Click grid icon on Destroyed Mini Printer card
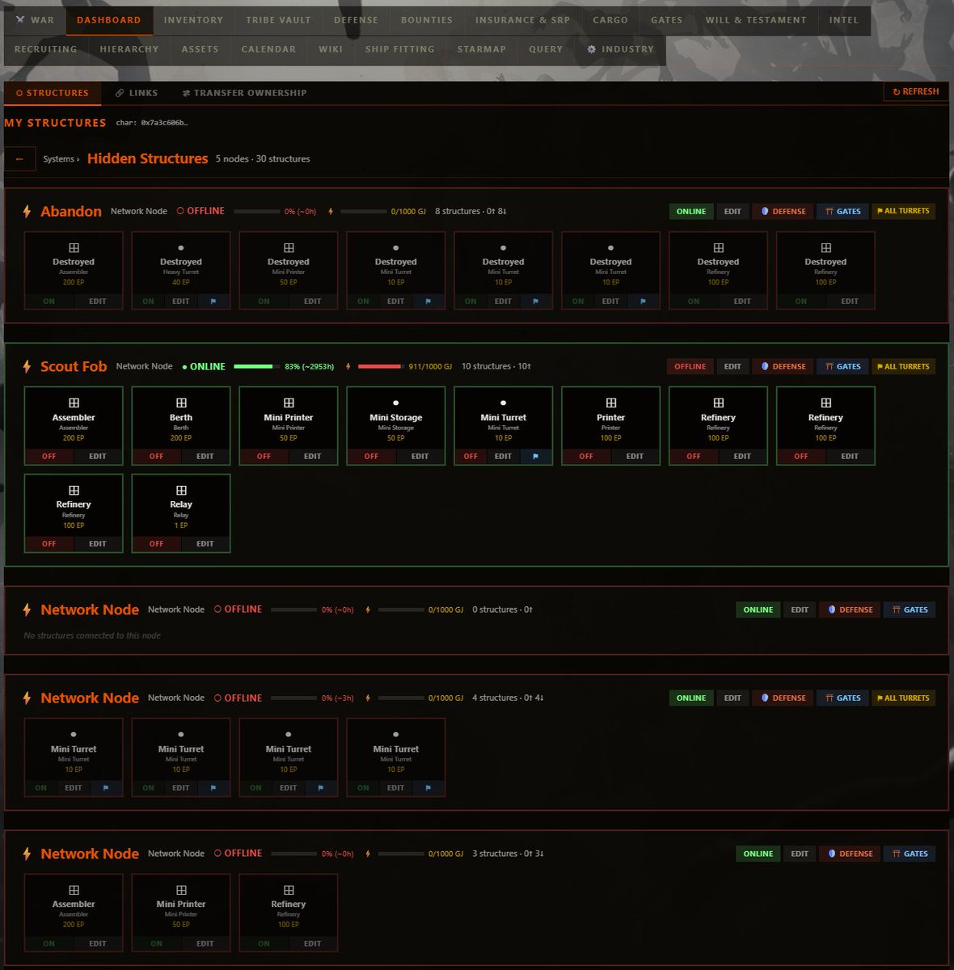Viewport: 954px width, 970px height. point(289,248)
